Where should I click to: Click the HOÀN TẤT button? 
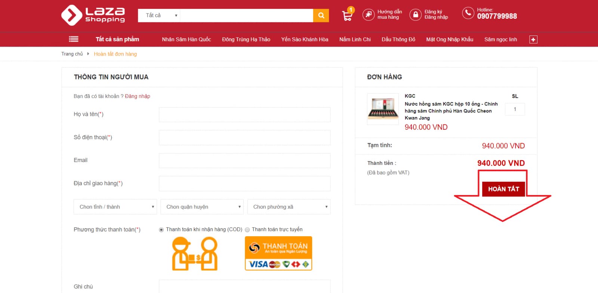[503, 189]
